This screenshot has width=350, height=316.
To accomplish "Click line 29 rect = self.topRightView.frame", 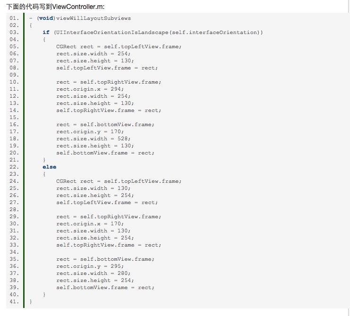I will (x=109, y=217).
